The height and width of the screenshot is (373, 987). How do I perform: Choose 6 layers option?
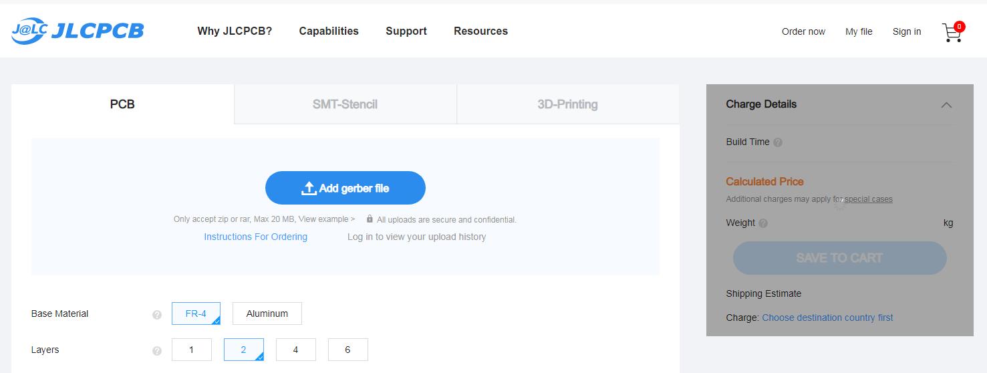click(x=347, y=350)
